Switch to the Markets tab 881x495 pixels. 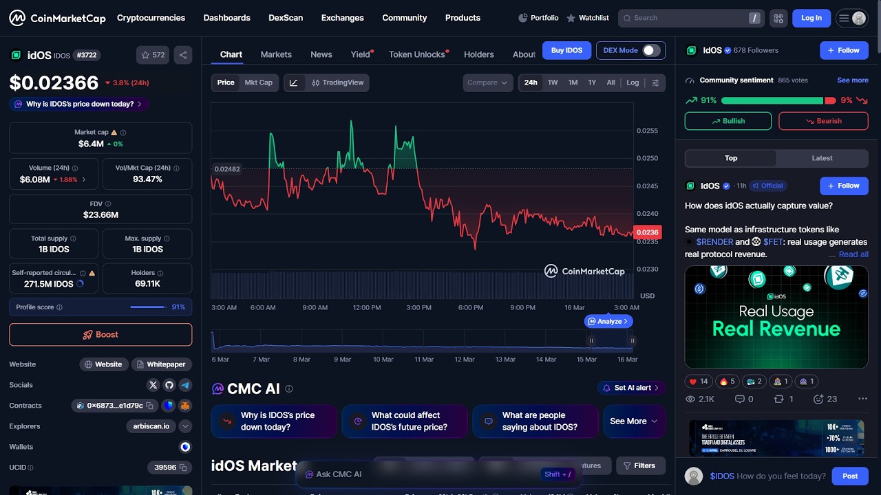point(276,54)
